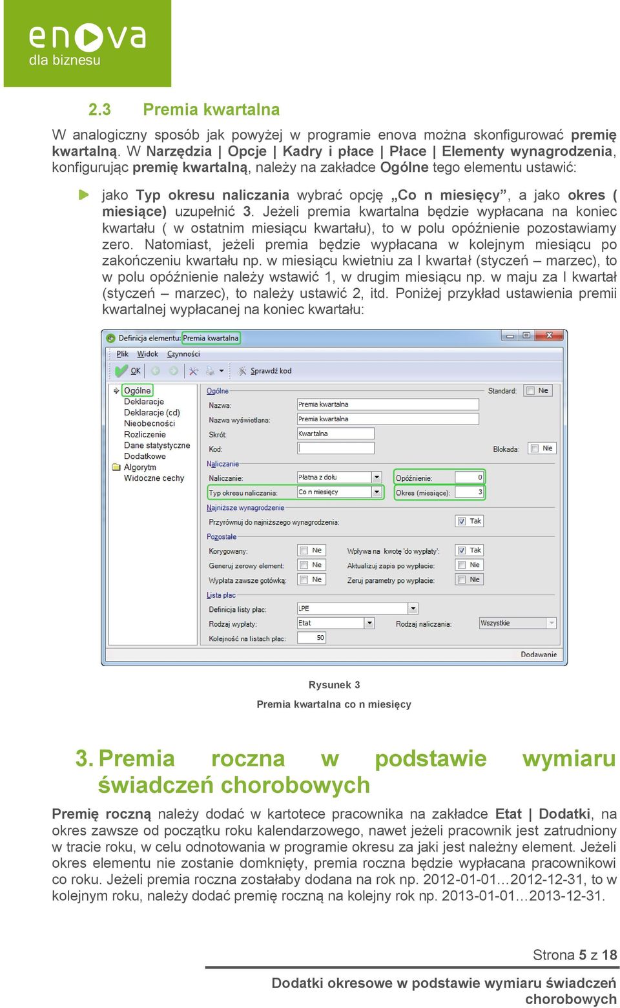The width and height of the screenshot is (620, 1008).
Task: Click the tools icon beside the printer
Action: (193, 371)
